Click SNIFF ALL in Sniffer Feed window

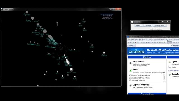click(x=139, y=26)
